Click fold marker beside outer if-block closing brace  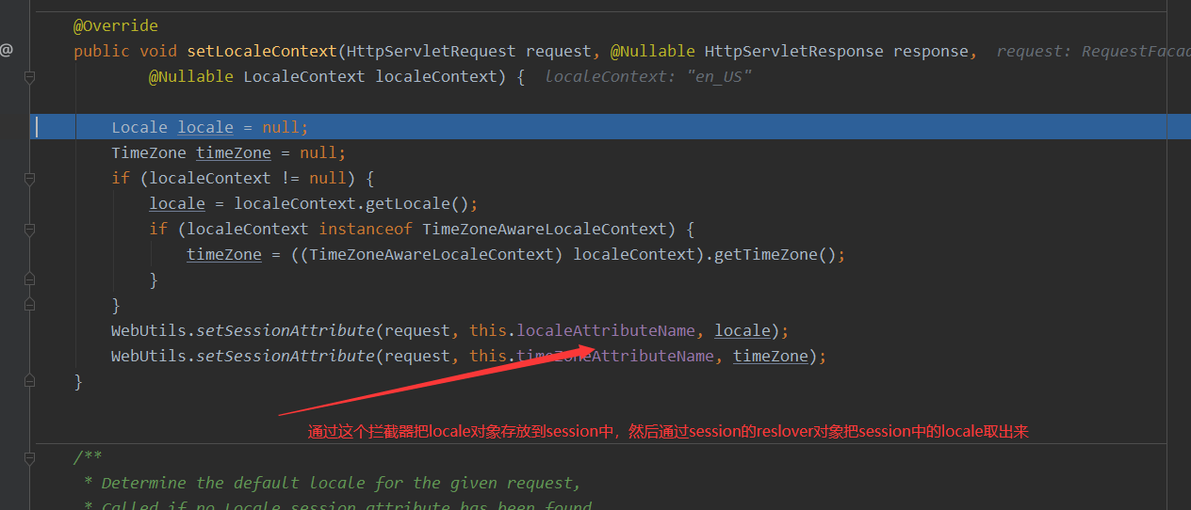[29, 305]
